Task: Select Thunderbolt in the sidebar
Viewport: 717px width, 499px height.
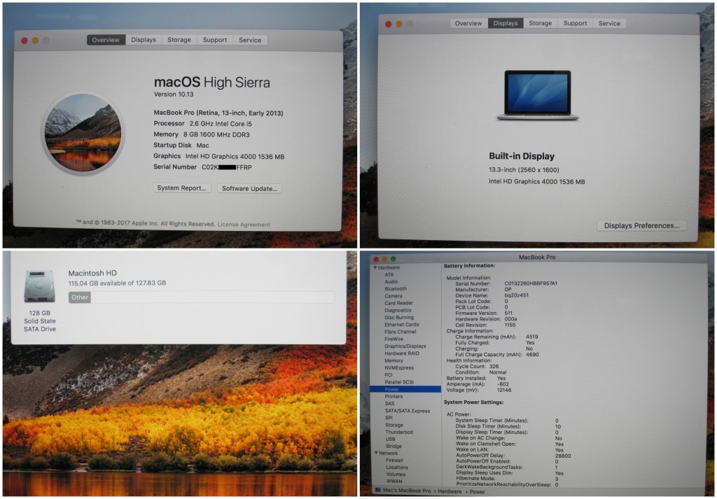Action: pyautogui.click(x=399, y=432)
